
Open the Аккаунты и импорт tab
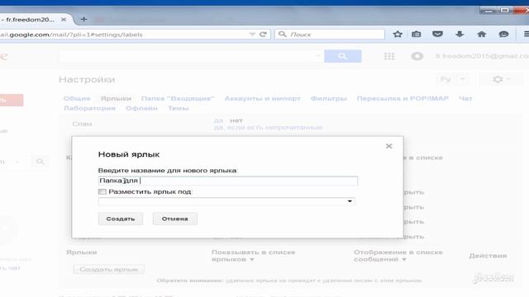click(263, 99)
